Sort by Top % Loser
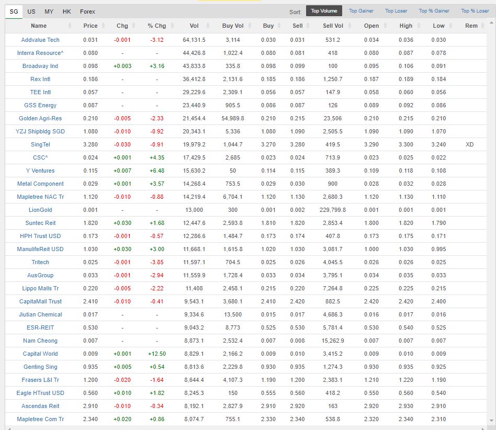This screenshot has height=430, width=496. tap(475, 11)
